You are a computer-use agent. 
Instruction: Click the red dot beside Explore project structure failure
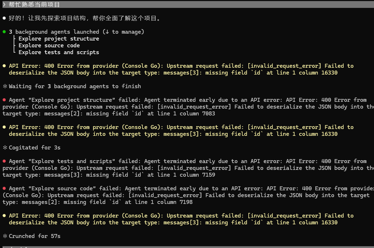[4, 100]
